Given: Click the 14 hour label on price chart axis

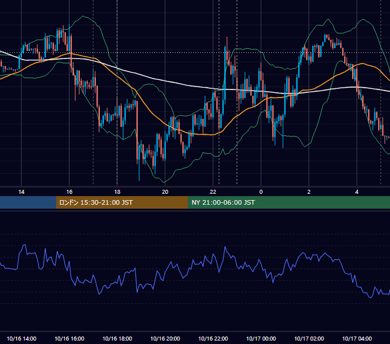Looking at the screenshot, I should pyautogui.click(x=21, y=191).
